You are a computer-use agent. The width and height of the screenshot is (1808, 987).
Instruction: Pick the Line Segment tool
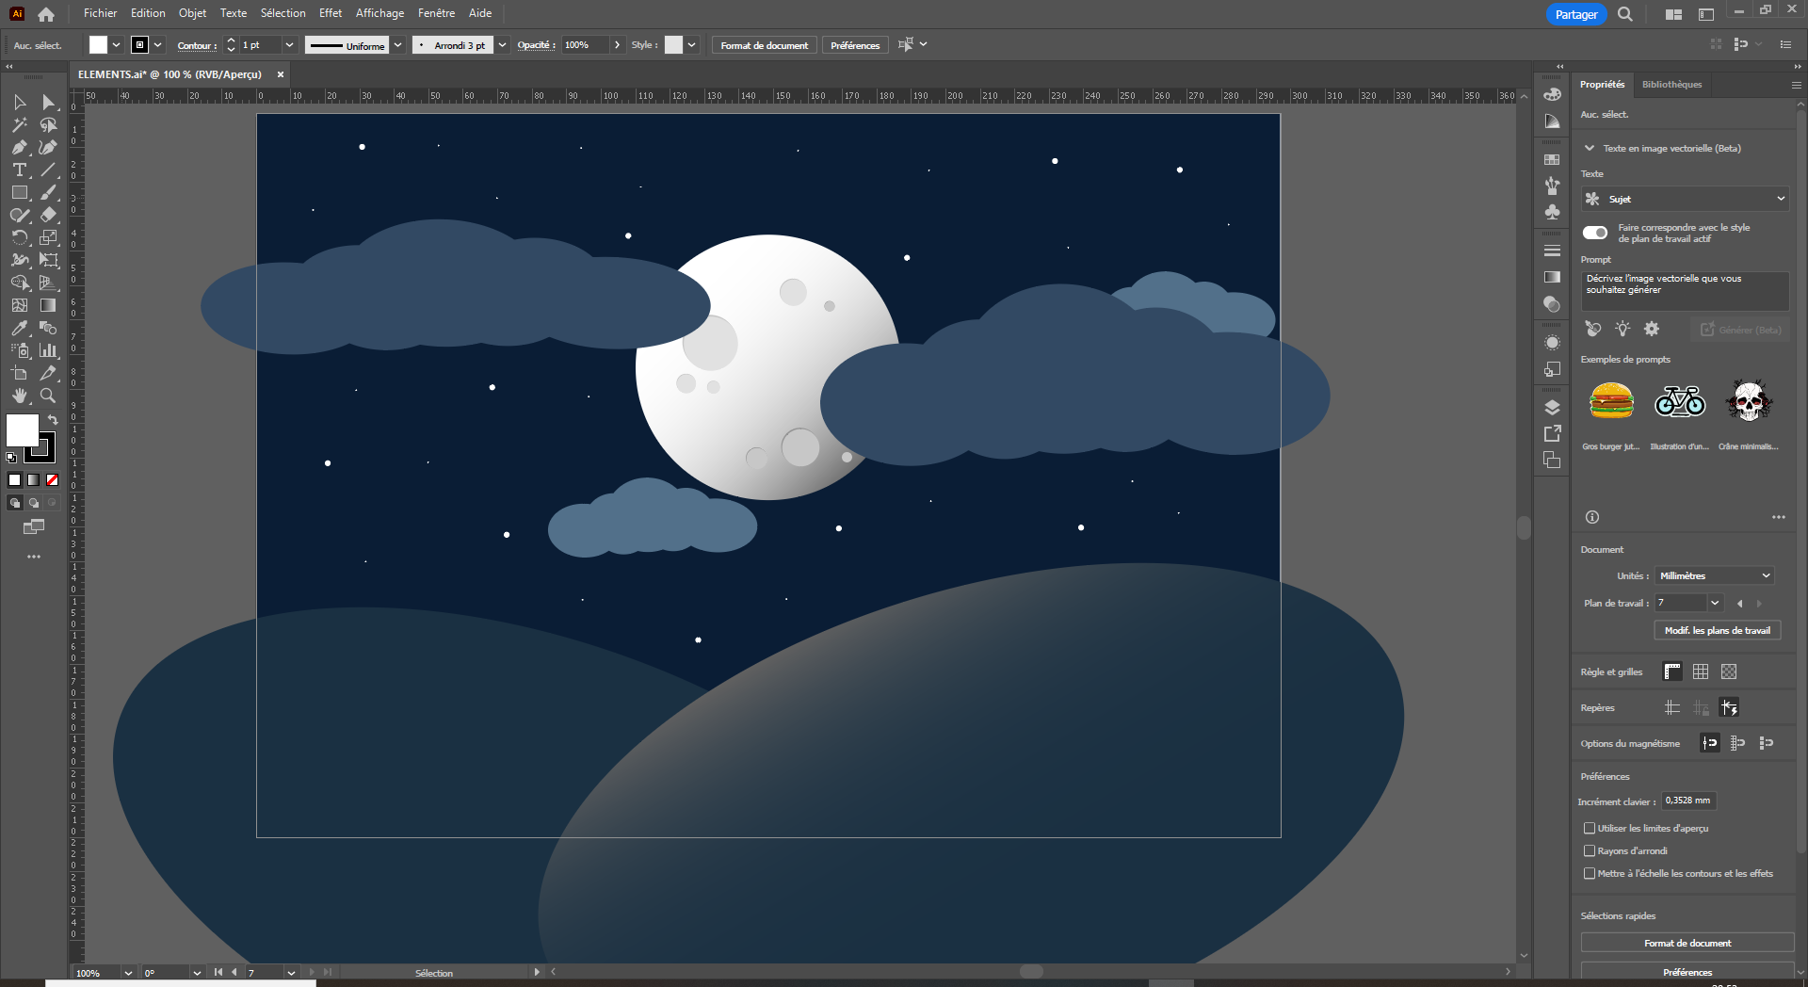pos(49,170)
